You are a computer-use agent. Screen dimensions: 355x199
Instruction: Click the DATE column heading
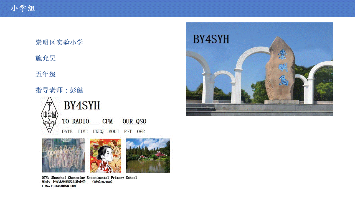coord(67,132)
